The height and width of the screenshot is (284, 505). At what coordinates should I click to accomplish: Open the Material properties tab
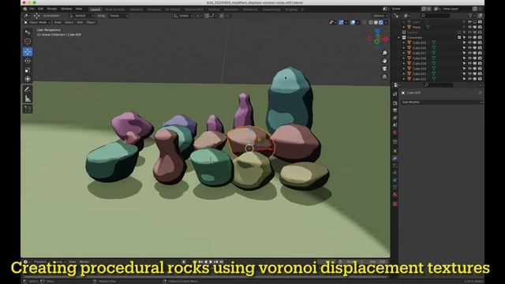pyautogui.click(x=395, y=195)
